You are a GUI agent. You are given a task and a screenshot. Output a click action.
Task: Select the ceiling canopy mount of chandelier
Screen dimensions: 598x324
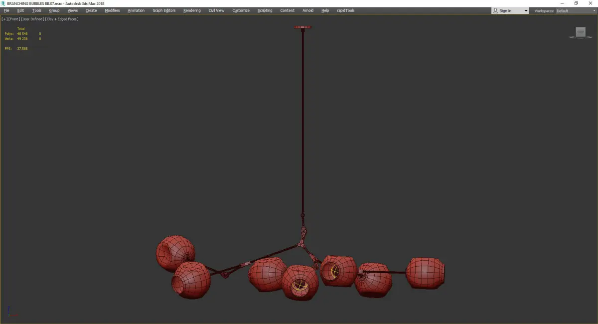pyautogui.click(x=302, y=27)
